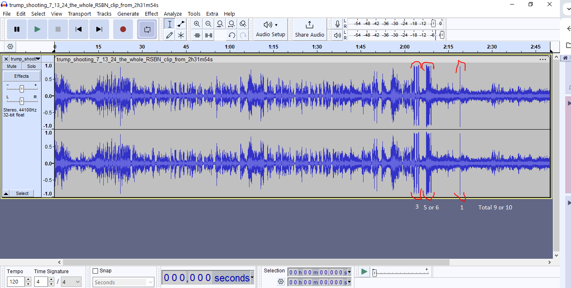Select the Selection (I-beam) tool
This screenshot has width=571, height=288.
[x=169, y=24]
